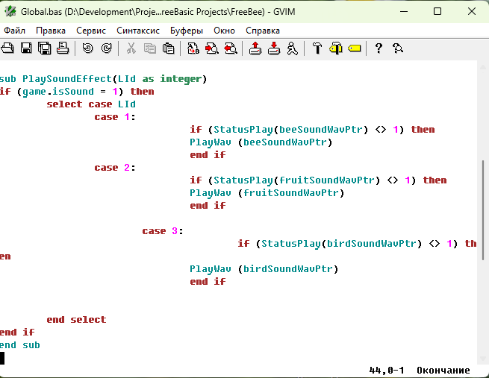489x378 pixels.
Task: Minimize the GVIM window
Action: 404,11
